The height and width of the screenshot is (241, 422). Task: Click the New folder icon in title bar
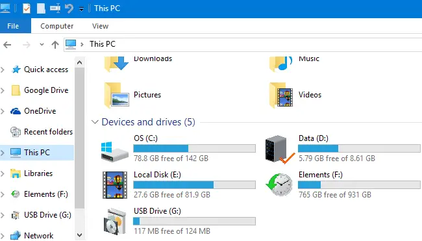click(41, 8)
